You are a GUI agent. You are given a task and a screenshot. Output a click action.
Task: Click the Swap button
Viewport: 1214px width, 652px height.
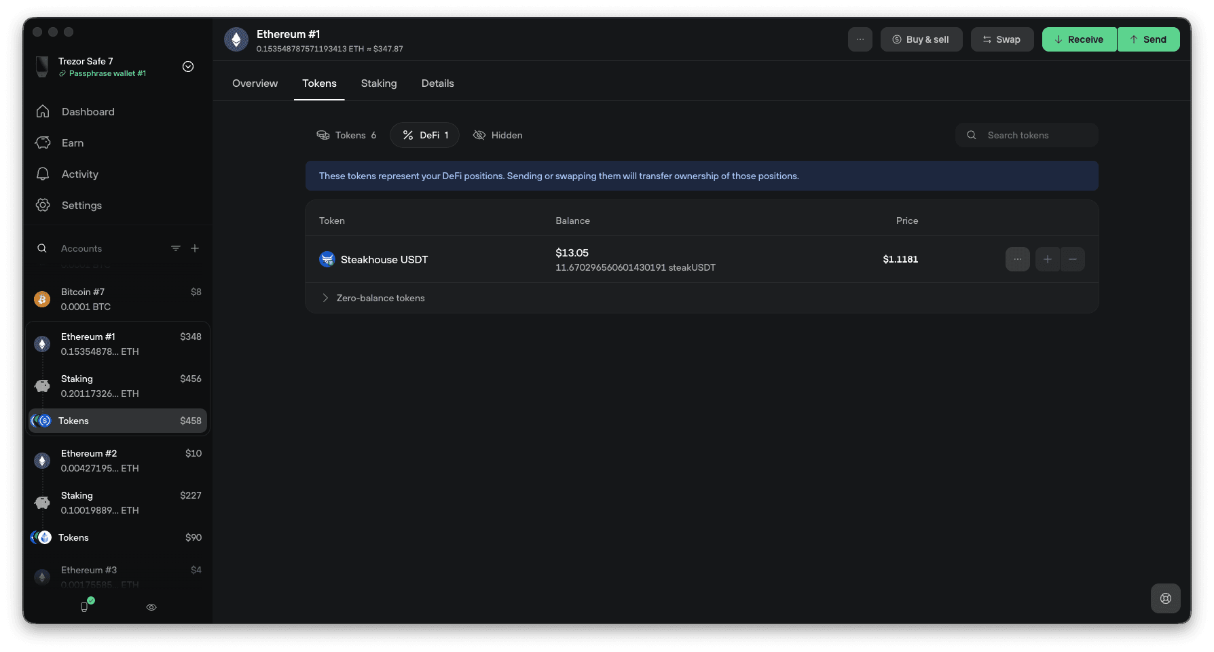(1002, 39)
